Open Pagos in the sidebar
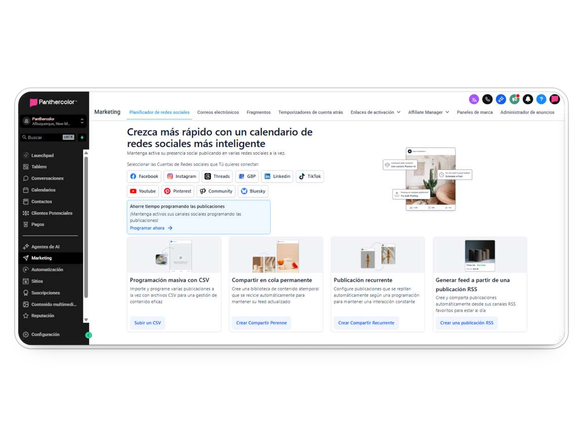The height and width of the screenshot is (437, 583). tap(37, 225)
